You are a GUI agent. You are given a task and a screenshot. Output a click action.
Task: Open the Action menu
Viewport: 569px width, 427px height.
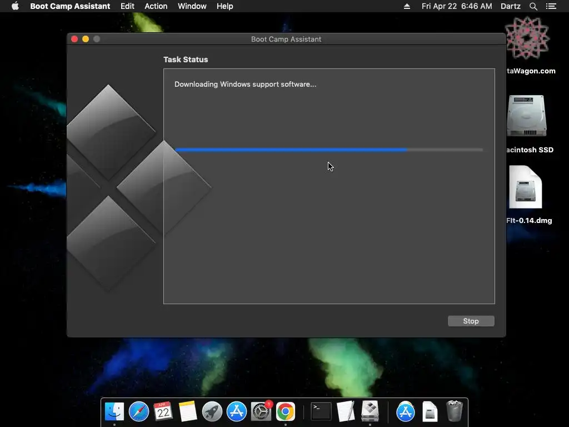[x=156, y=6]
